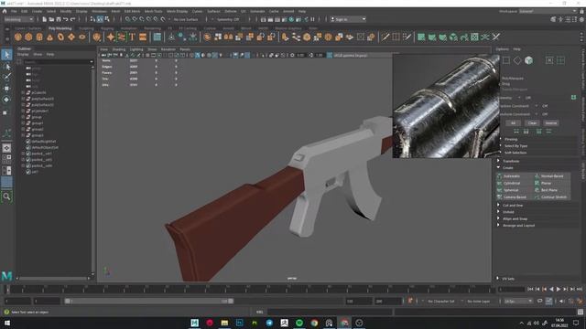
Task: Create a polygon cylinder from the shelf
Action: point(39,37)
